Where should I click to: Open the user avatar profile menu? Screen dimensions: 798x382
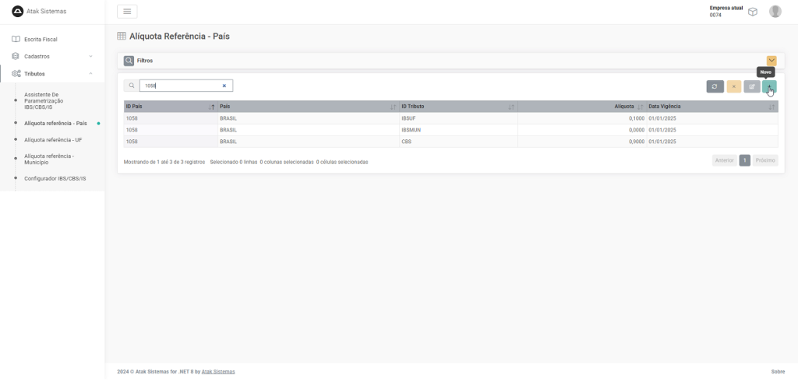click(775, 12)
